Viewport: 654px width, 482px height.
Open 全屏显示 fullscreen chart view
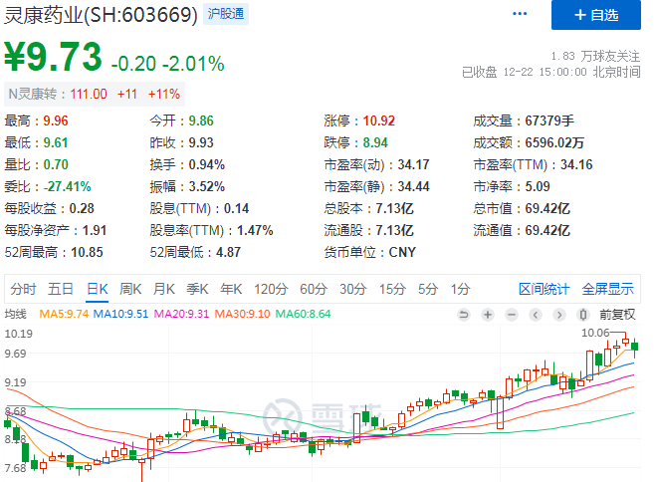607,289
